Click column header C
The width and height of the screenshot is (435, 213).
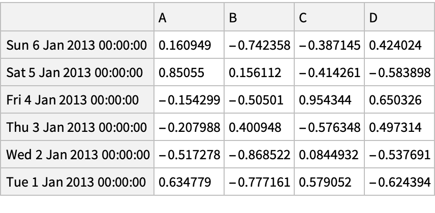[330, 18]
